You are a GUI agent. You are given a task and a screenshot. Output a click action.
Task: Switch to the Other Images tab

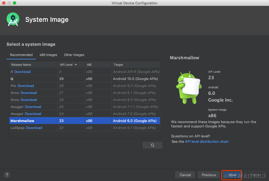tap(74, 55)
